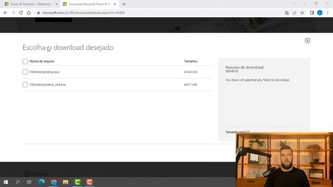Image resolution: width=333 pixels, height=187 pixels.
Task: Open the Chrome profile avatar
Action: click(320, 12)
